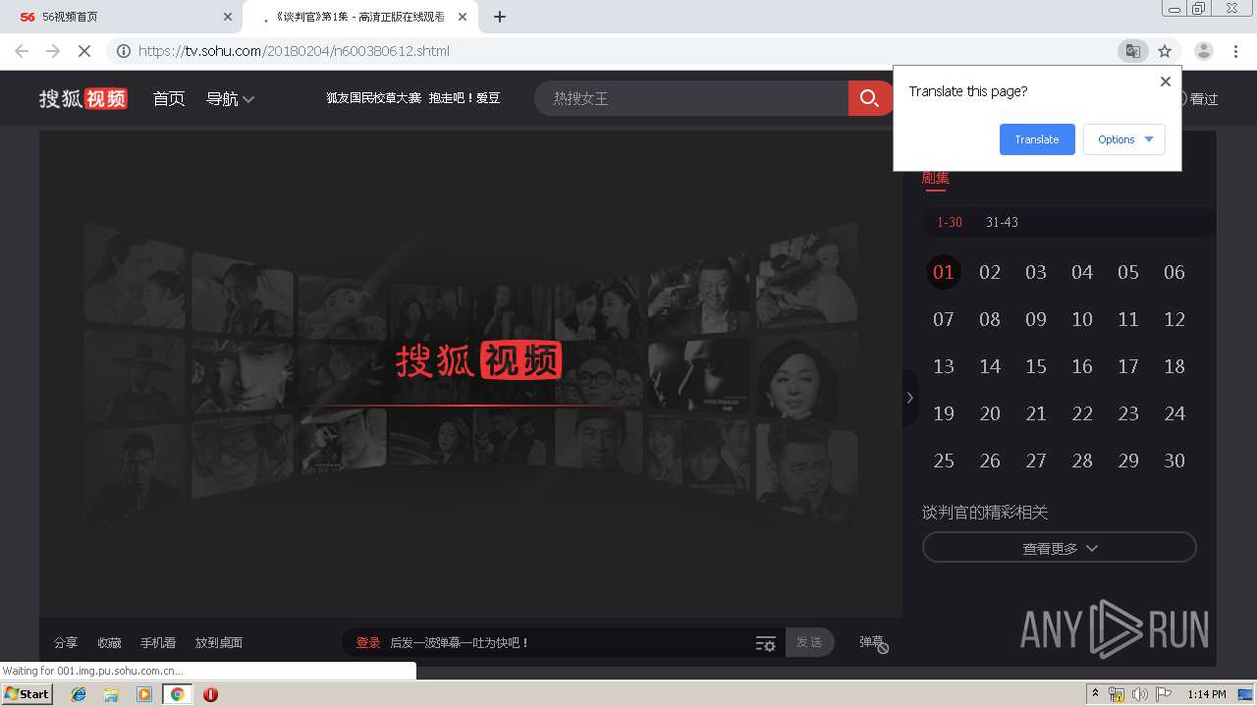This screenshot has width=1257, height=707.
Task: Click 放到桌面 put on desktop
Action: click(x=219, y=643)
